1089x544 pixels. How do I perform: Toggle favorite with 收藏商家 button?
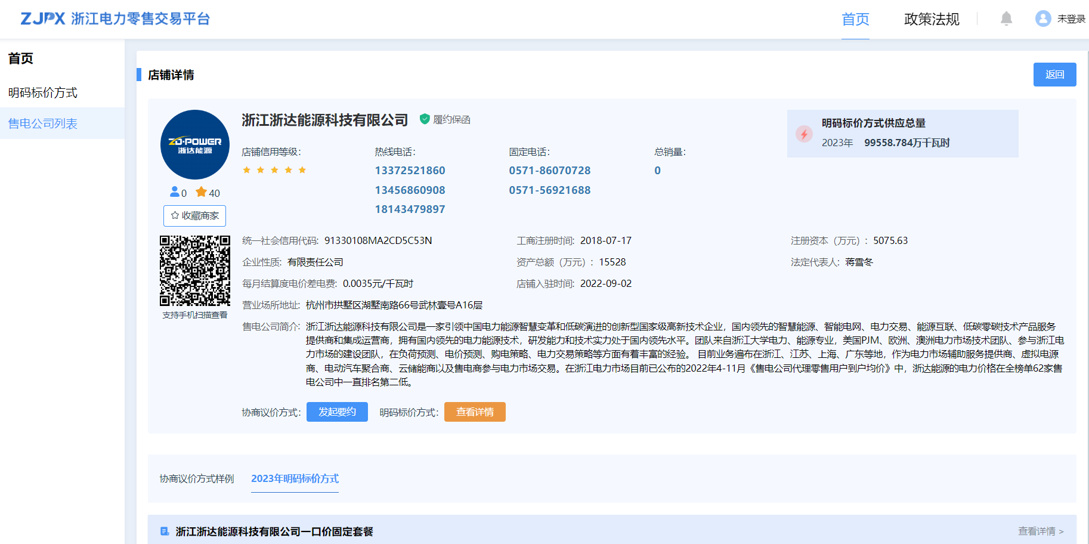point(195,216)
